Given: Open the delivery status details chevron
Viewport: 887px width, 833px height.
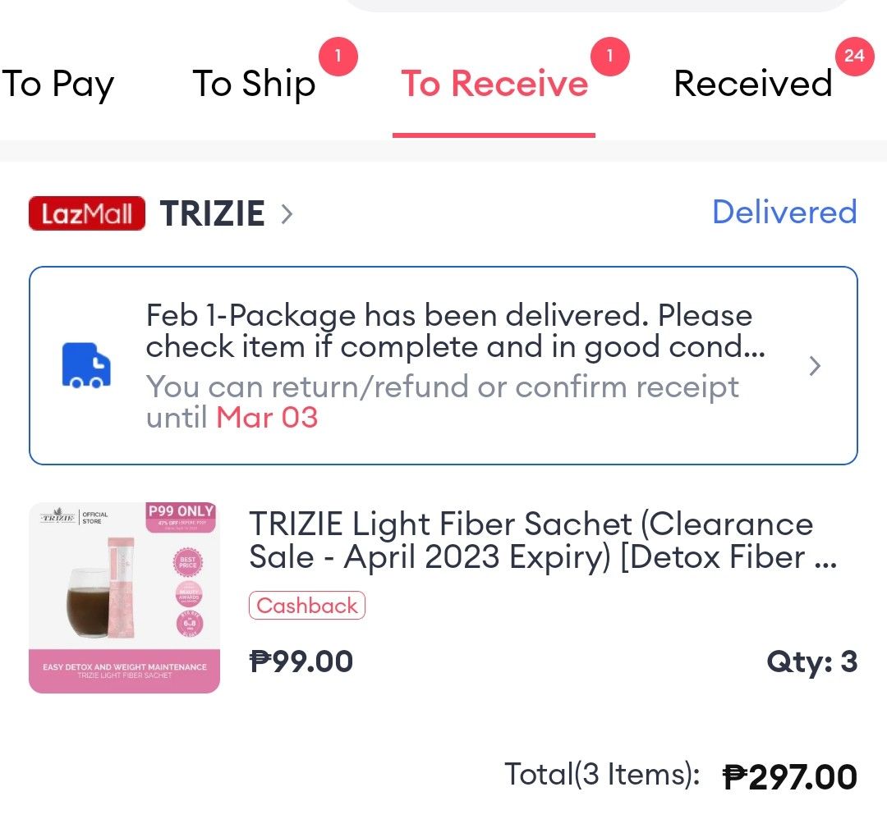Looking at the screenshot, I should click(x=814, y=366).
